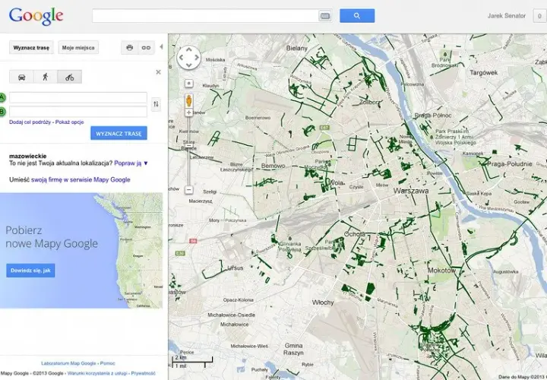Click the Żoliborz label on the map
Screen dimensions: 547x380
(x=370, y=103)
